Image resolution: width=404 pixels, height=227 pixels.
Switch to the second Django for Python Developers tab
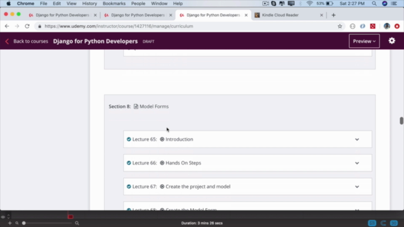(138, 15)
